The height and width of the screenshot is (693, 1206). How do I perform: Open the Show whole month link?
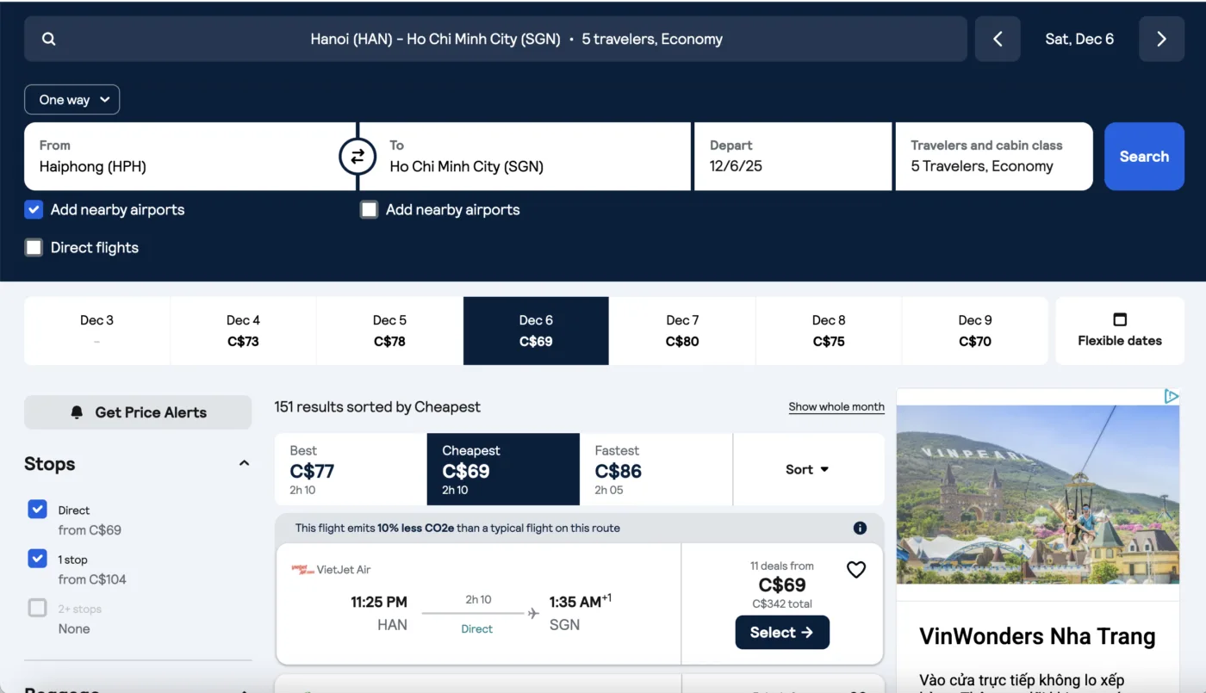(836, 406)
